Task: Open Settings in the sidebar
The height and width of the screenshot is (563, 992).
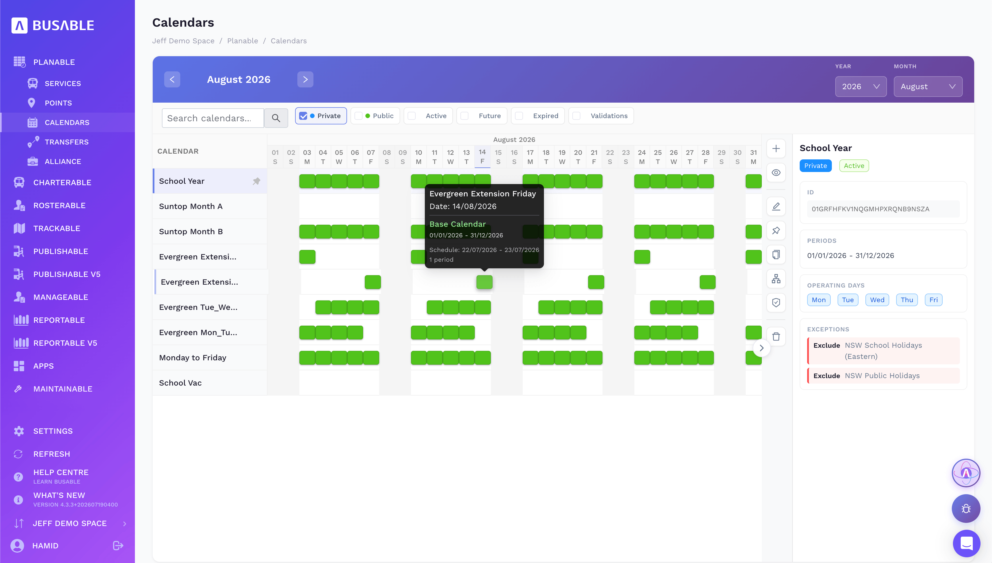Action: tap(53, 431)
